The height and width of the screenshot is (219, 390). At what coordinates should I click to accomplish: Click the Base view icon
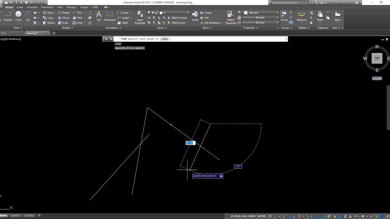coord(338,16)
